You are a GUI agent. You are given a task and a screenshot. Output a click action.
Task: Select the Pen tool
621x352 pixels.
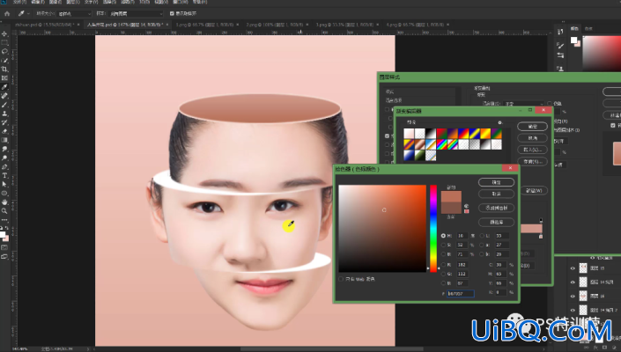(4, 166)
